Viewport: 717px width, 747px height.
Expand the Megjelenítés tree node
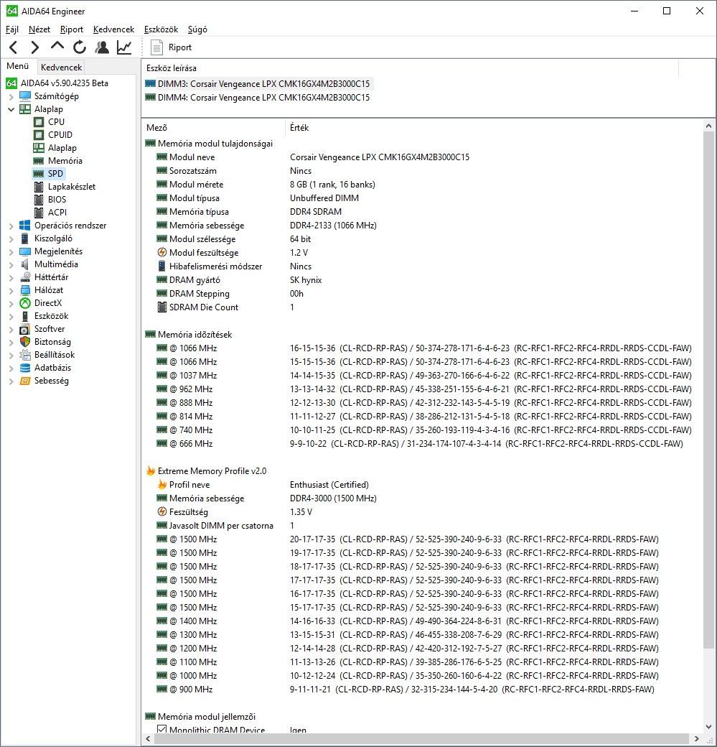[x=11, y=251]
